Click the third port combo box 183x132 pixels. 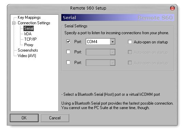coord(101,63)
